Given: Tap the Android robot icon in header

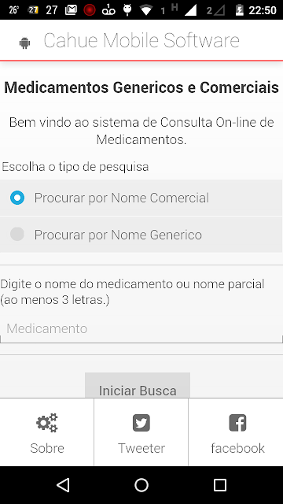Looking at the screenshot, I should tap(24, 43).
